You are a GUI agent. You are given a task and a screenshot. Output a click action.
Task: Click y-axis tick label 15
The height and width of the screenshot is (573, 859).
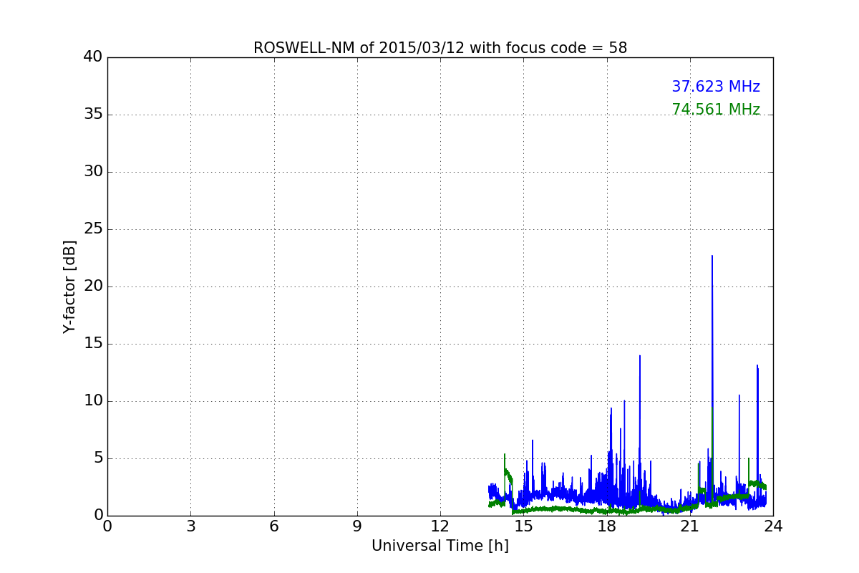pyautogui.click(x=93, y=344)
